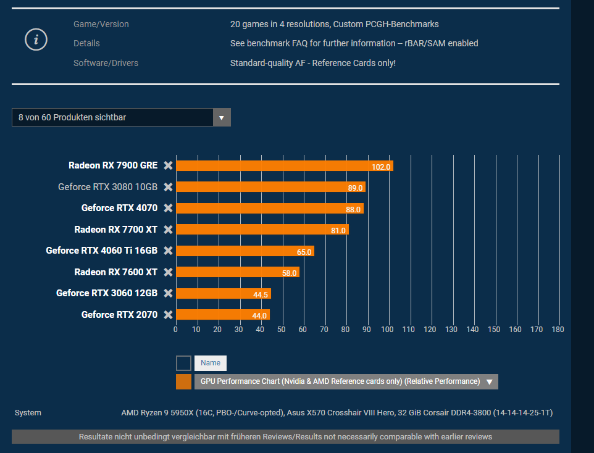Click 'Standard-quality AF - Reference Cards only!' text
This screenshot has height=453, width=594.
coord(313,63)
